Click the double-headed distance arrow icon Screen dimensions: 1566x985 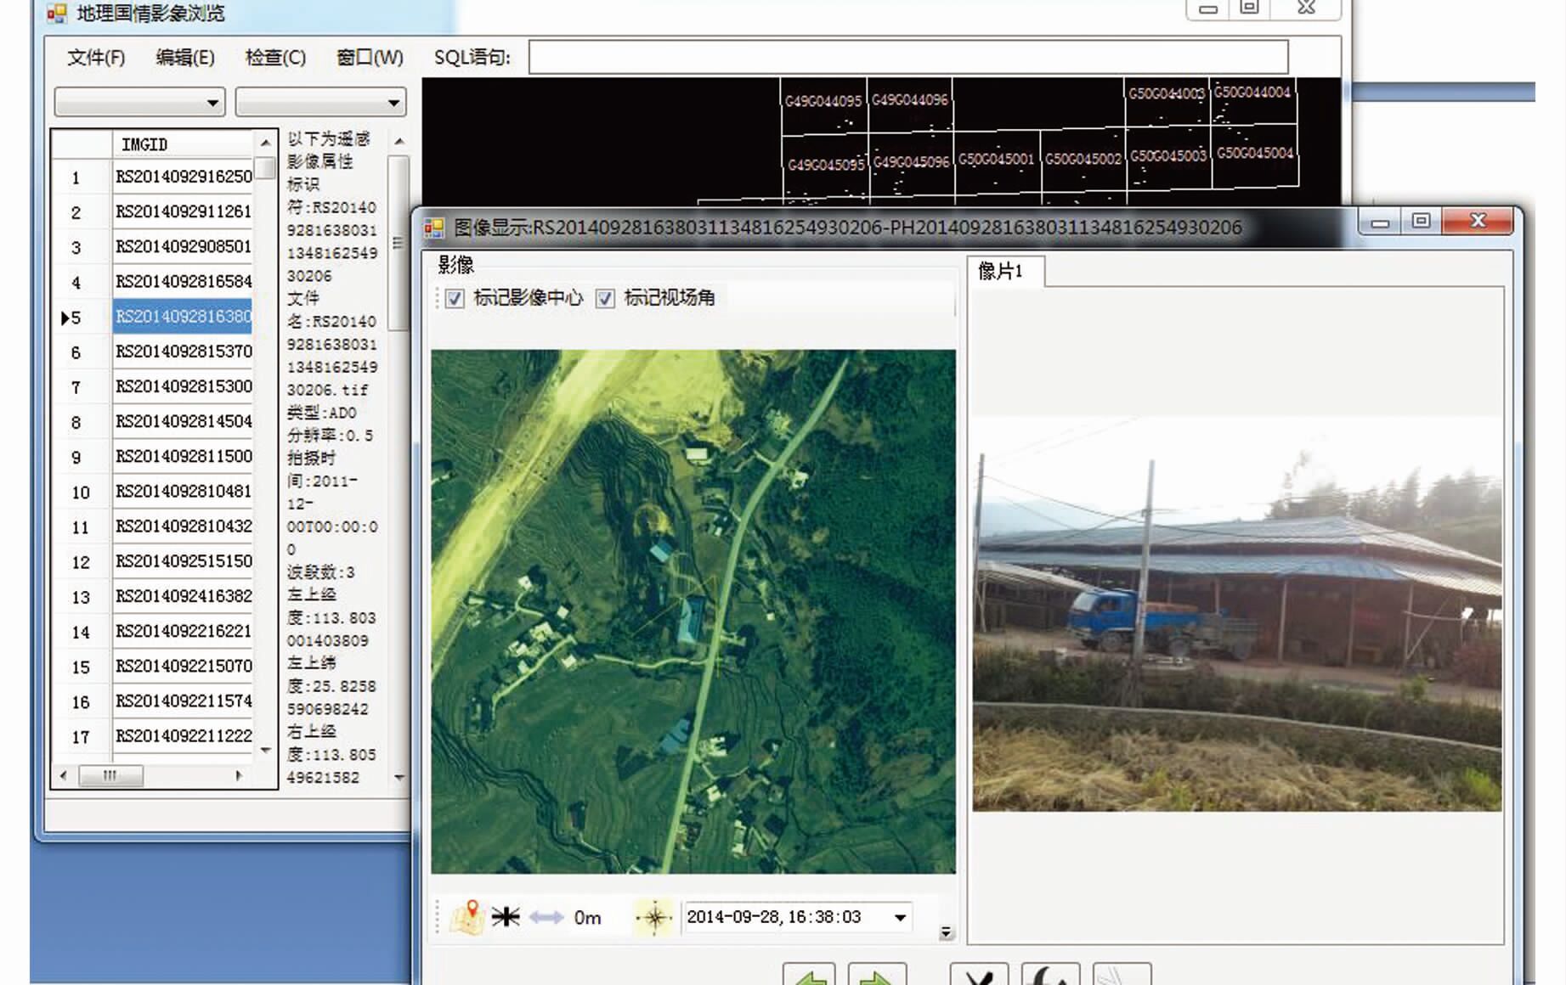point(546,917)
